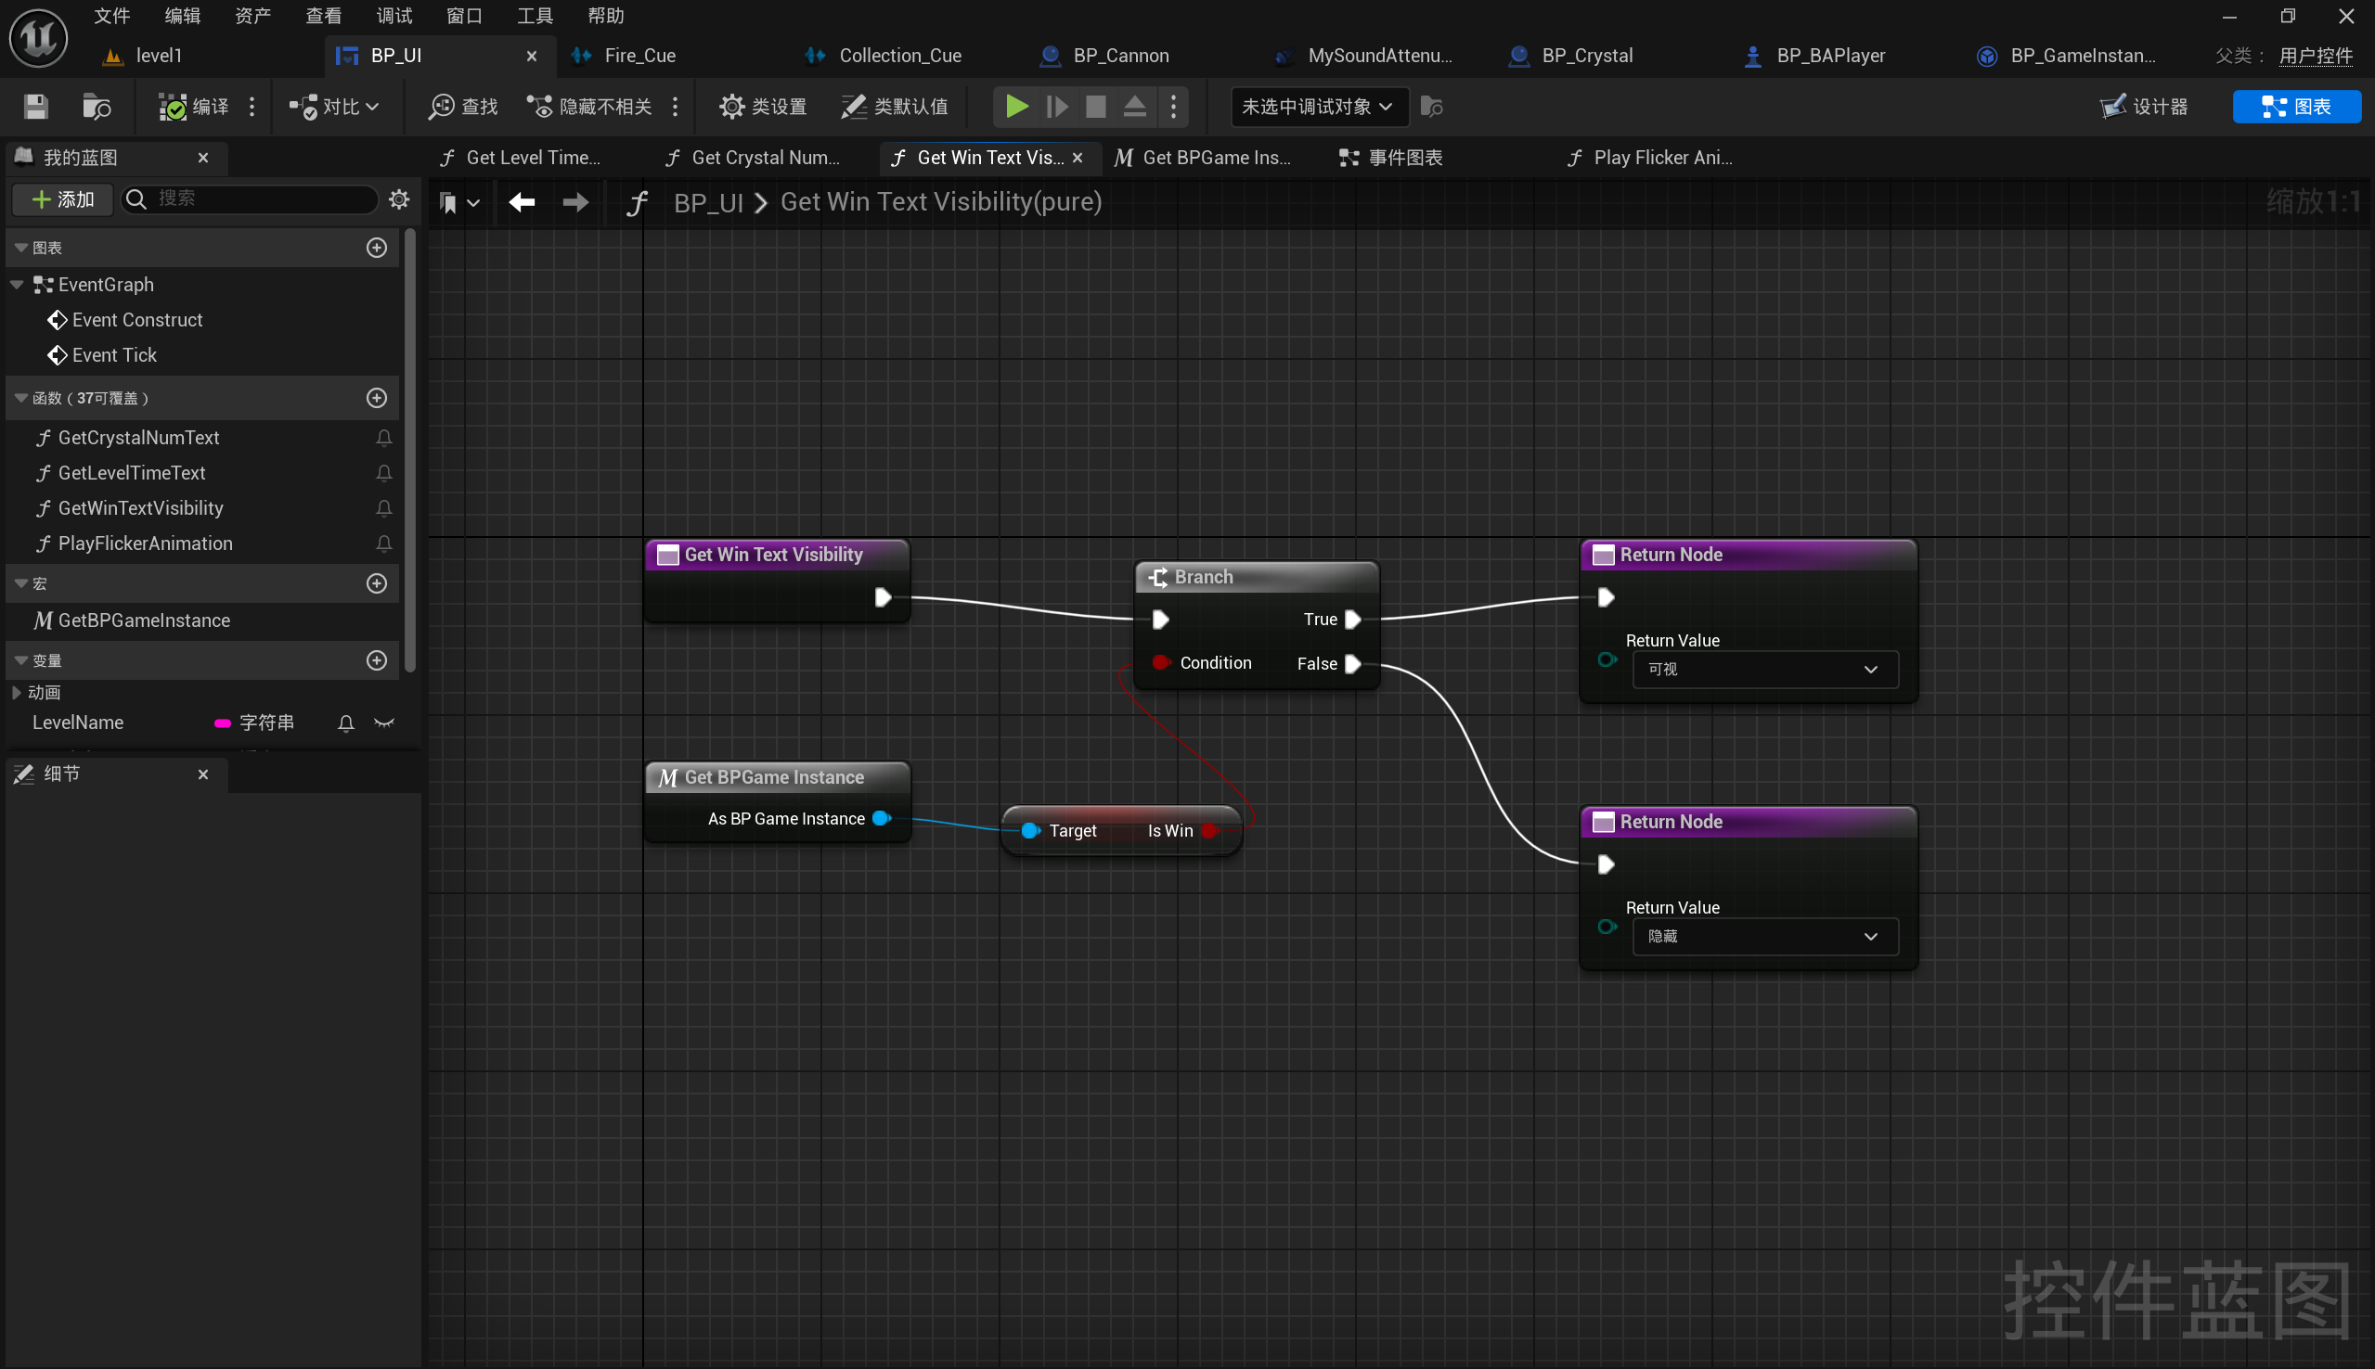Screen dimensions: 2375x1369
Task: Open the Return Value 可视 dropdown
Action: (x=1764, y=669)
